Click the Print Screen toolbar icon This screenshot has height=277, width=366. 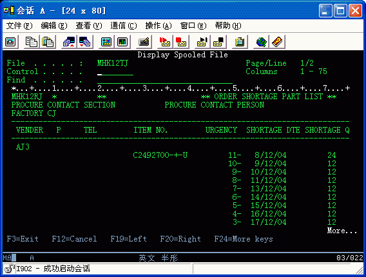coord(10,42)
